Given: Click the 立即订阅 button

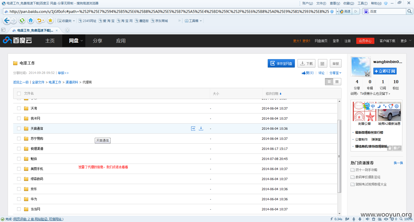Looking at the screenshot, I should pos(385,71).
